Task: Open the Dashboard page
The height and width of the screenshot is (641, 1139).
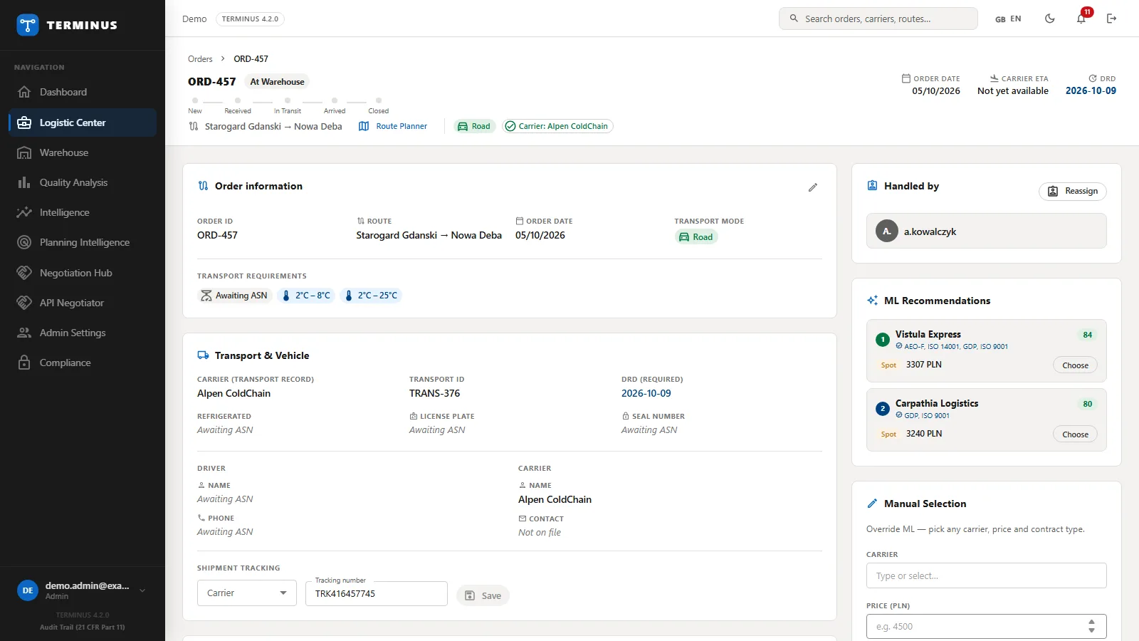Action: click(83, 92)
